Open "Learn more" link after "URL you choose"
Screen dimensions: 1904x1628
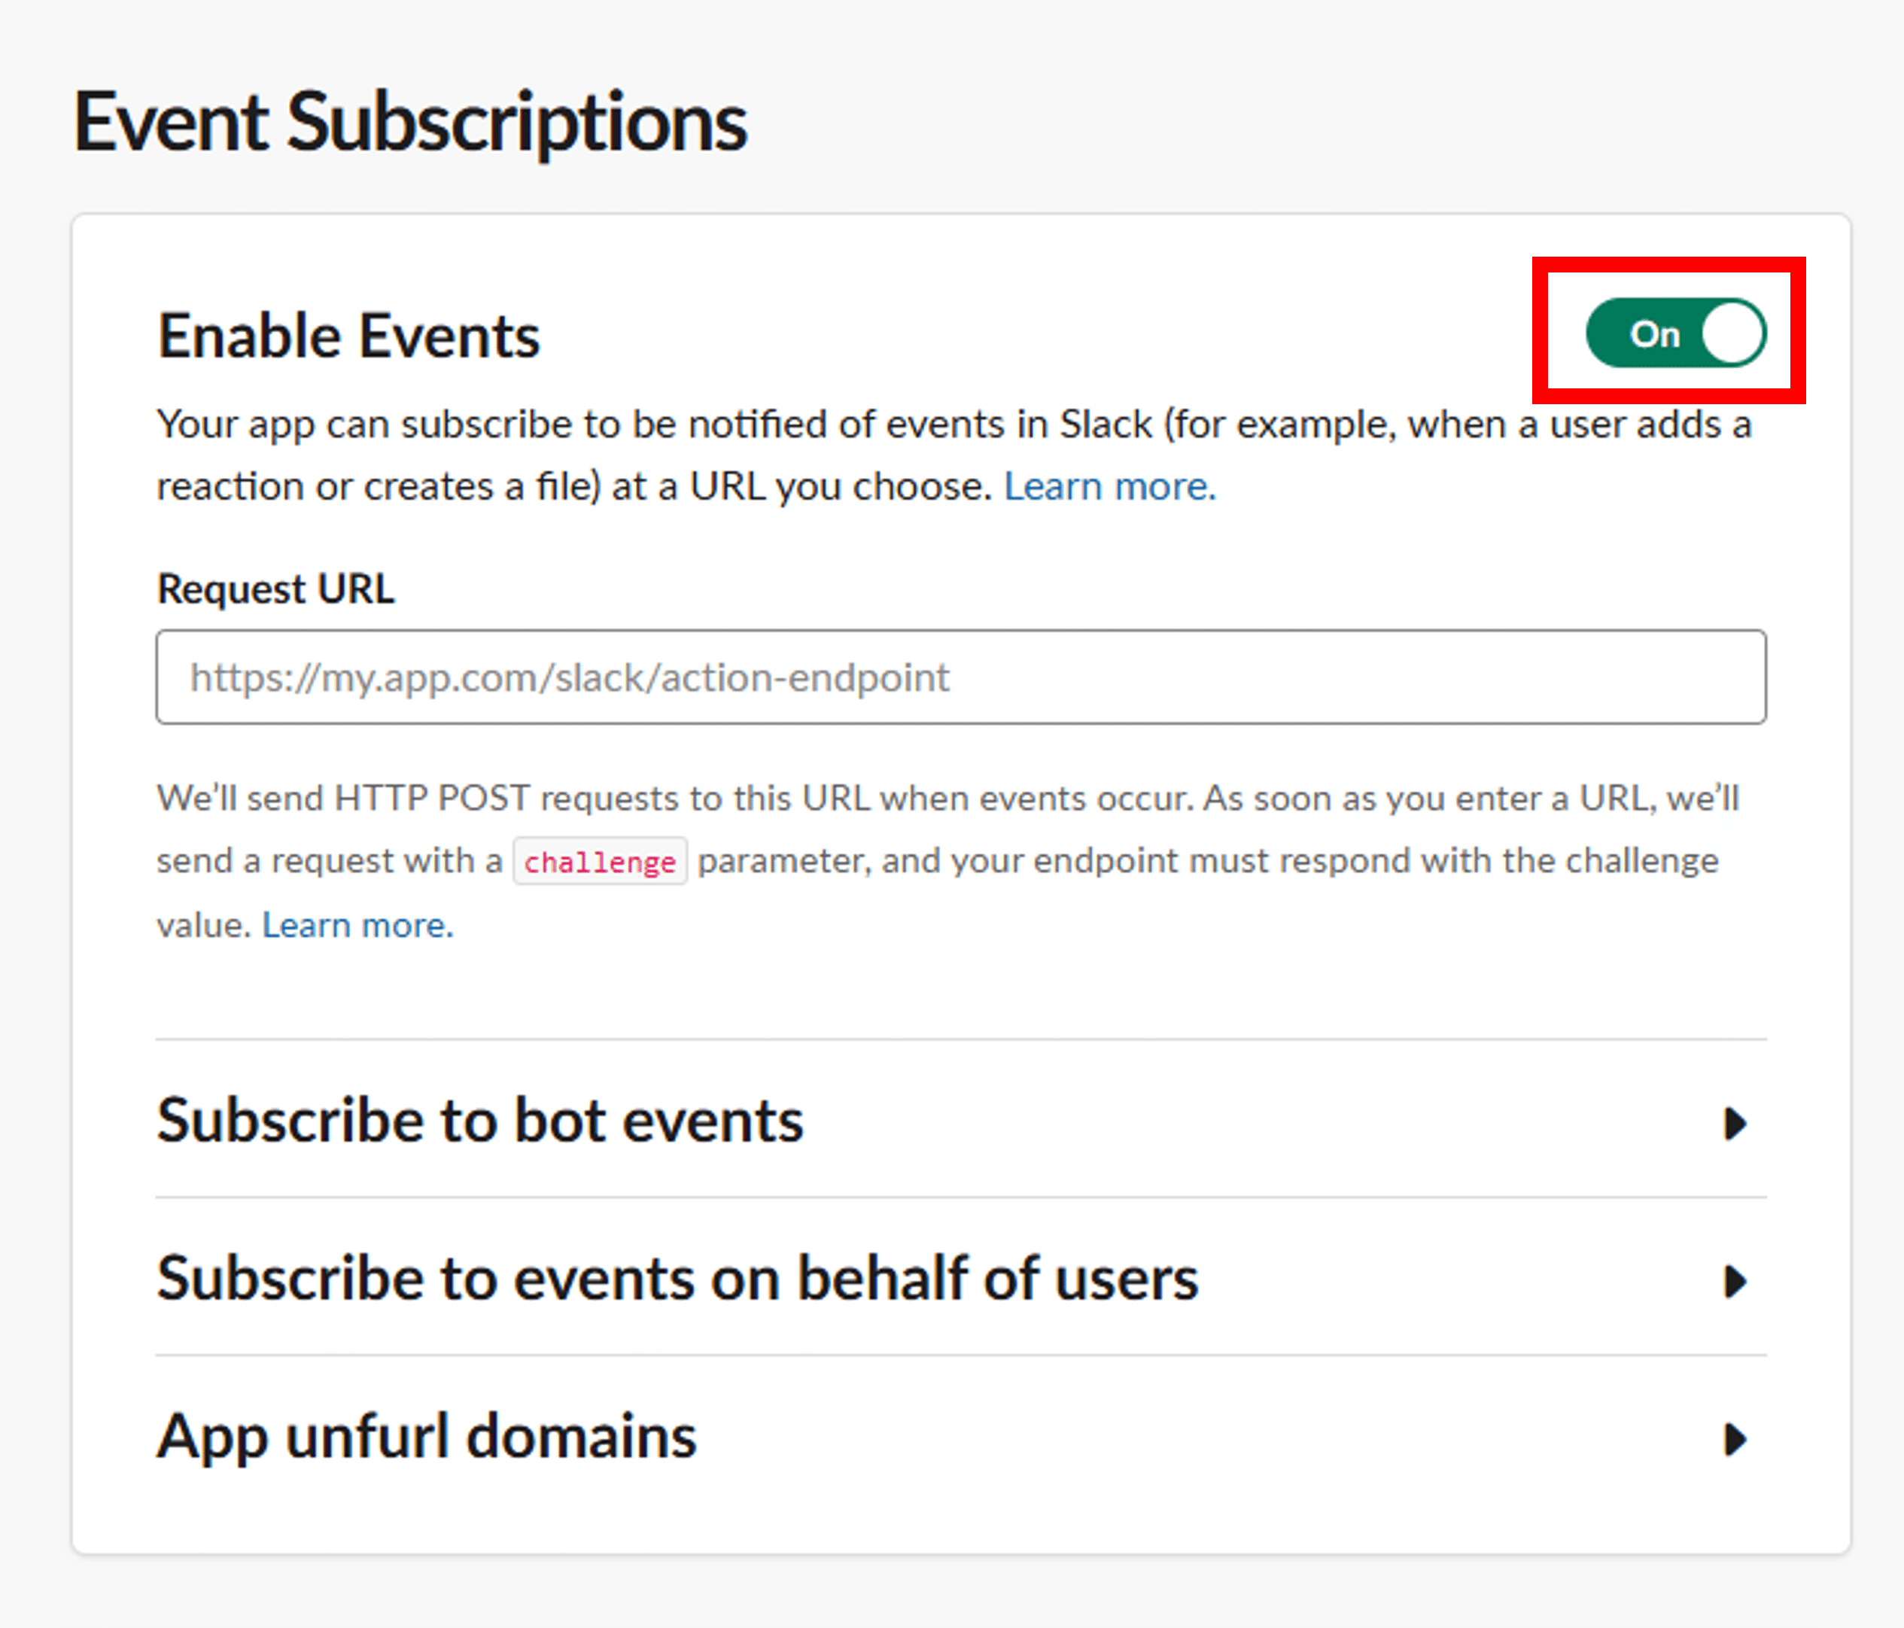tap(1109, 486)
